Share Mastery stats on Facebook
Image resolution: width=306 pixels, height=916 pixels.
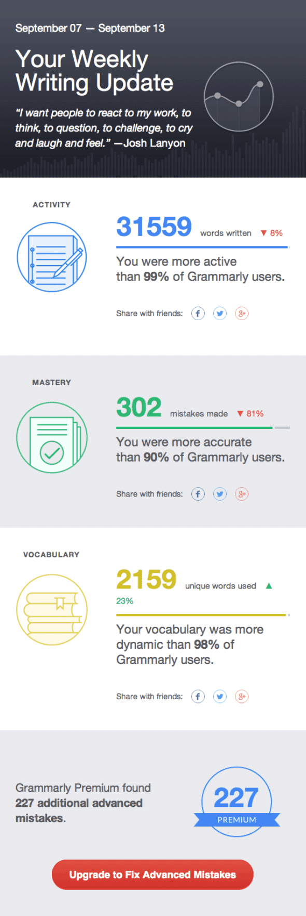(x=198, y=494)
